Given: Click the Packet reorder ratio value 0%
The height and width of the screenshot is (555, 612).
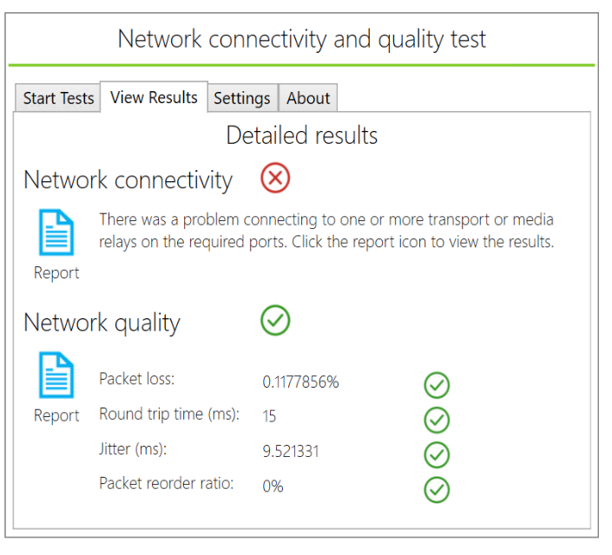Looking at the screenshot, I should coord(273,486).
